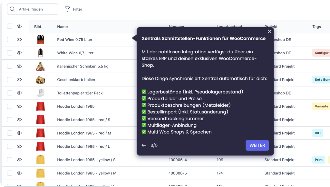Open article Hoodie London 1965 - yellow / S
Image resolution: width=330 pixels, height=187 pixels.
[x=86, y=160]
